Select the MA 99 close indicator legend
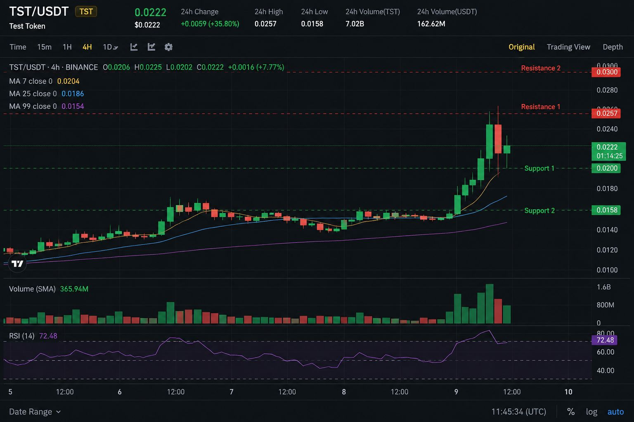Image resolution: width=634 pixels, height=422 pixels. tap(46, 106)
